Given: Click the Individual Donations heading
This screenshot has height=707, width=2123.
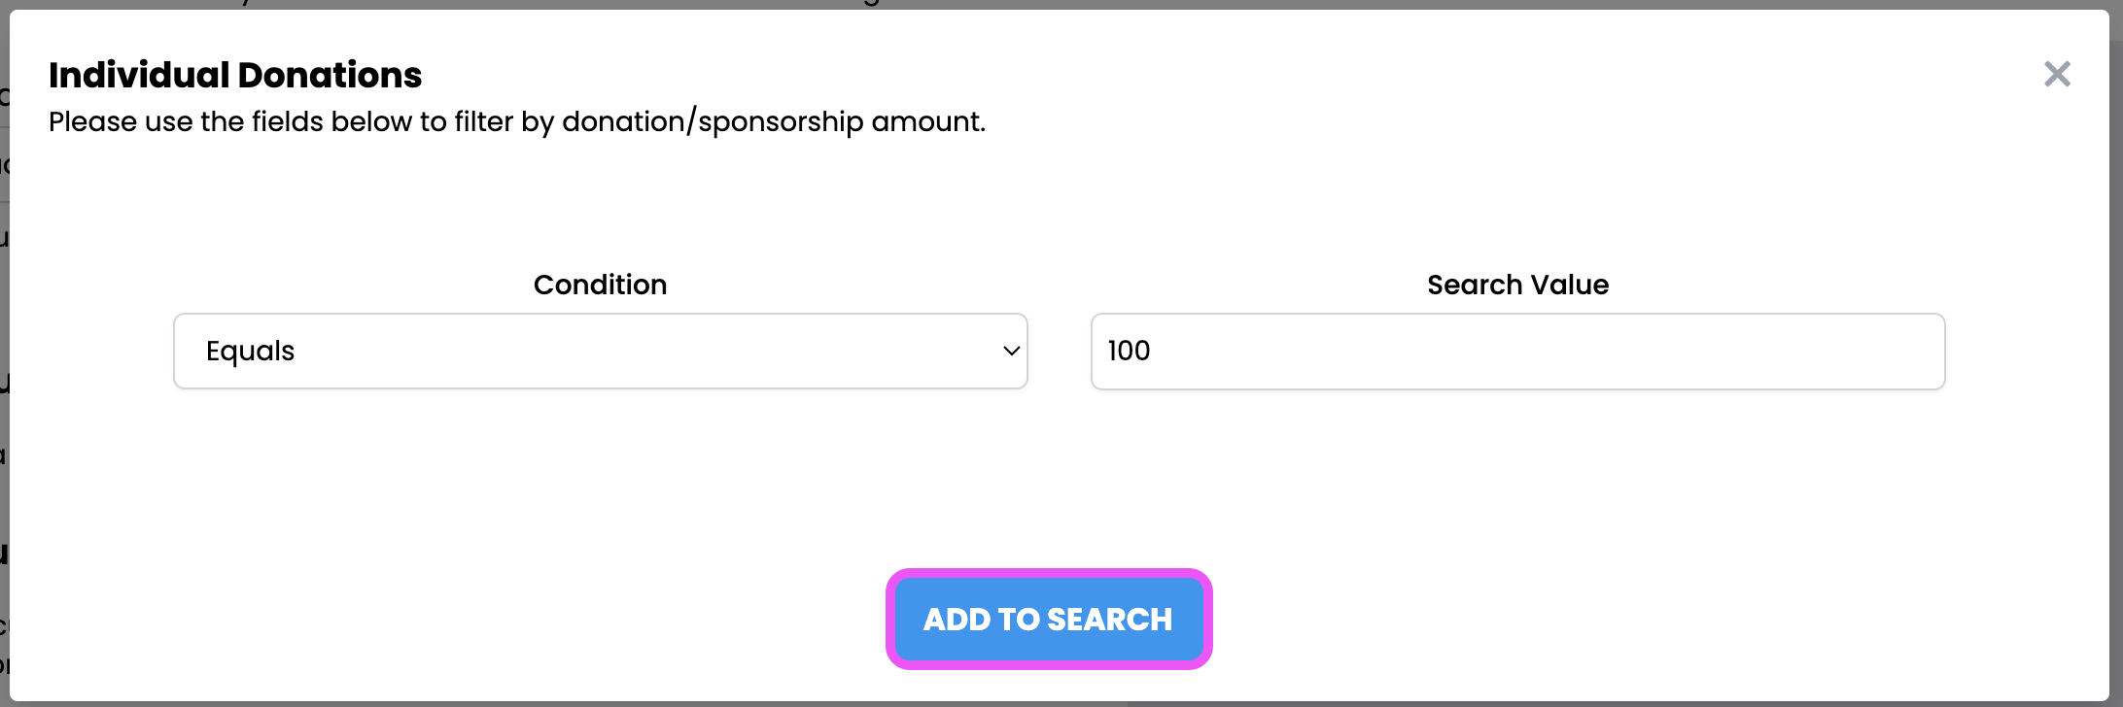Looking at the screenshot, I should click(235, 75).
